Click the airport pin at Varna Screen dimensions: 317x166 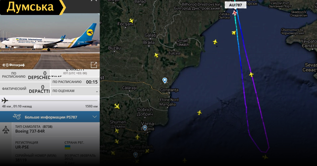tap(144, 128)
